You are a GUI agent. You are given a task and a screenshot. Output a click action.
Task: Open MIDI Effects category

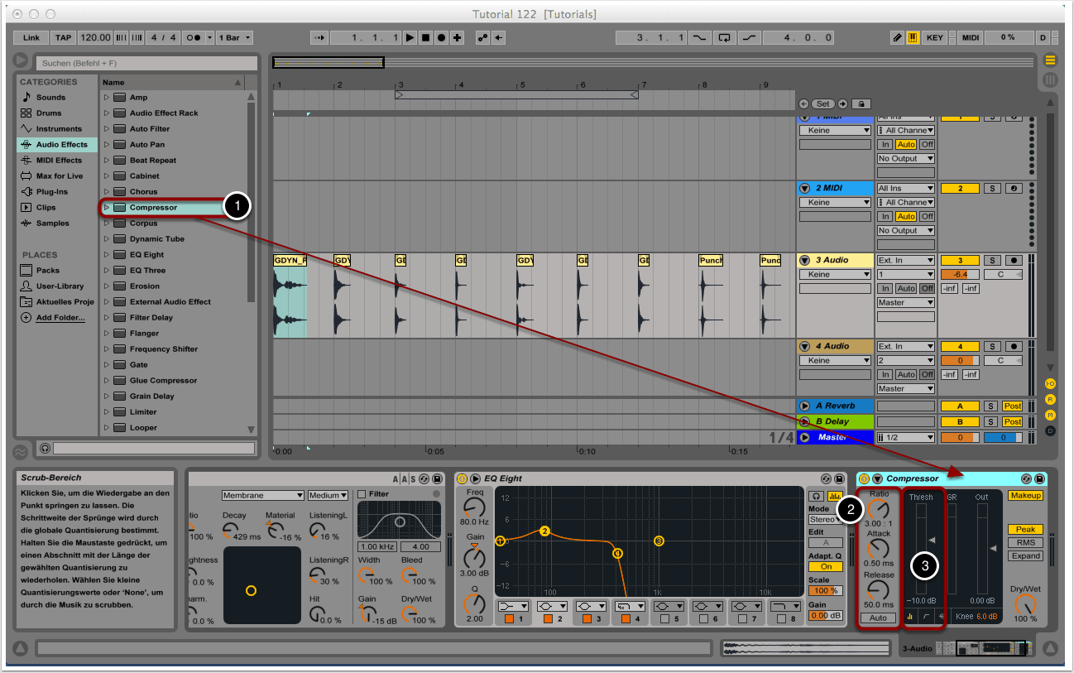point(59,160)
